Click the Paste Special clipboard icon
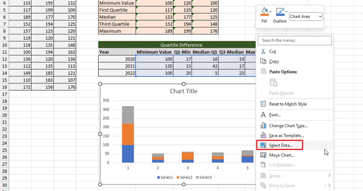The width and height of the screenshot is (363, 191). (273, 82)
